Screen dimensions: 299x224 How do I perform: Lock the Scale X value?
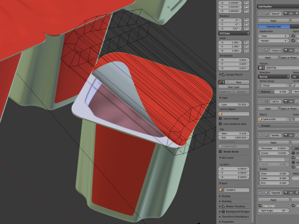pyautogui.click(x=246, y=42)
